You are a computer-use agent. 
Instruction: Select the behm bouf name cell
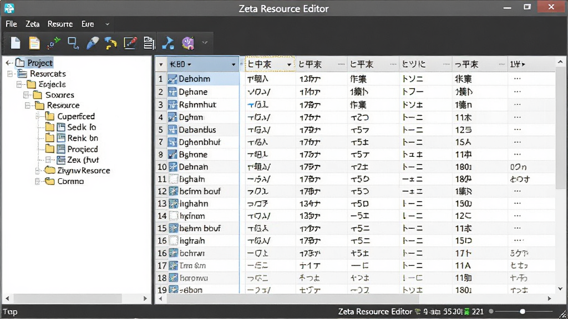pyautogui.click(x=203, y=229)
